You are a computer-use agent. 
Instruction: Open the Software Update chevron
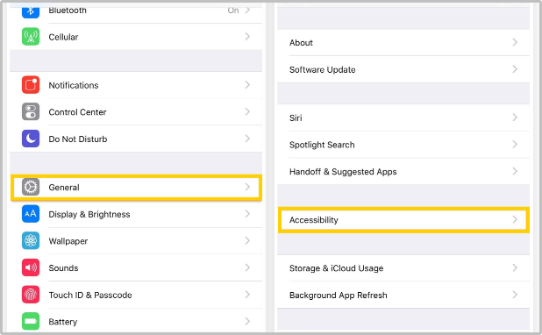click(515, 69)
